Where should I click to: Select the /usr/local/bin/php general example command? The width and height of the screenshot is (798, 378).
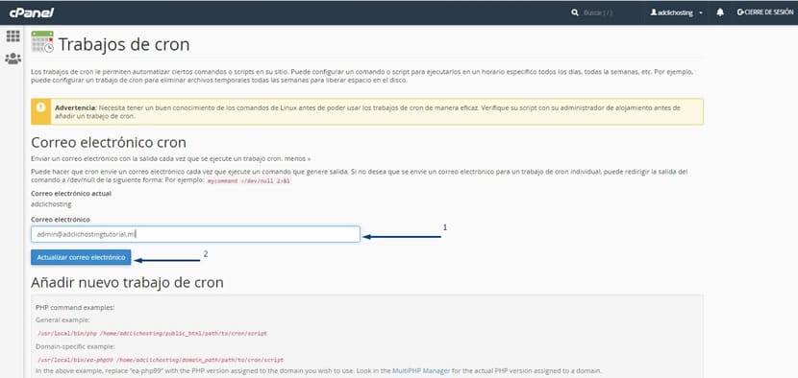152,334
